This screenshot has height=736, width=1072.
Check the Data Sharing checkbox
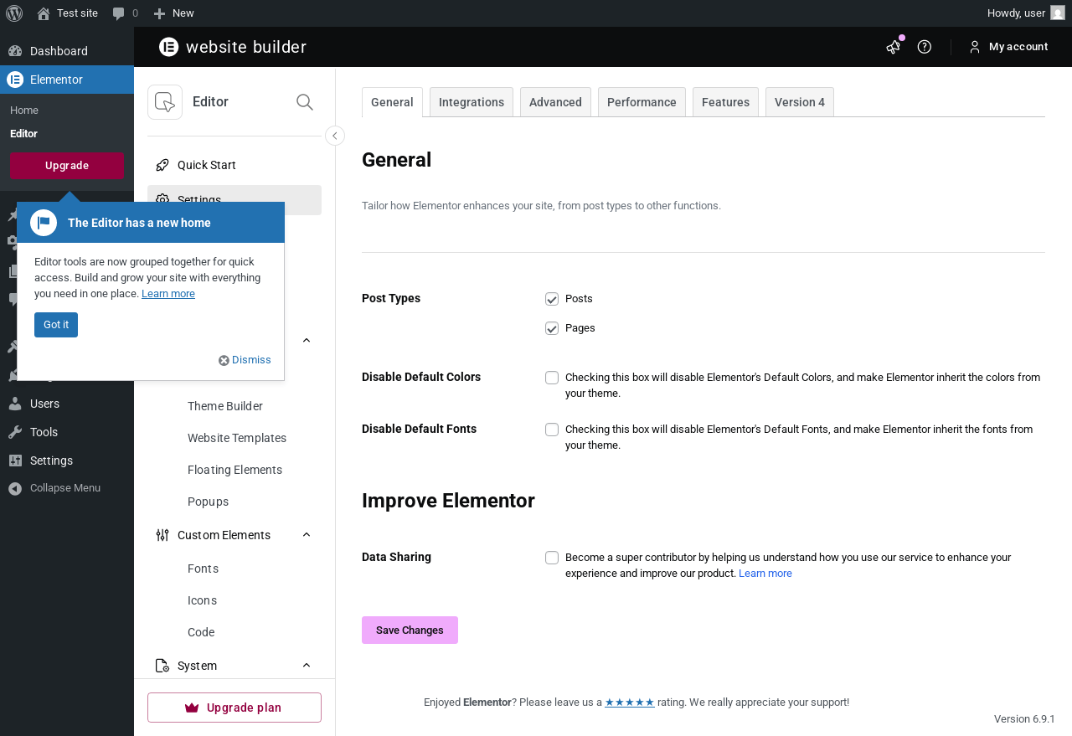552,558
